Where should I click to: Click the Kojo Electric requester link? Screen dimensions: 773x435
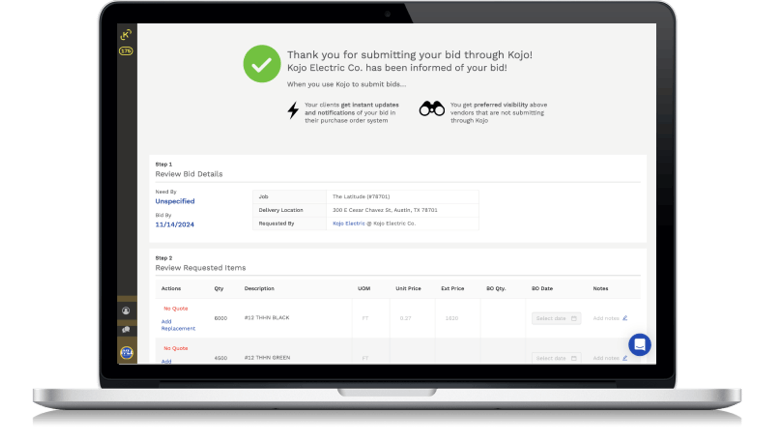click(x=349, y=223)
